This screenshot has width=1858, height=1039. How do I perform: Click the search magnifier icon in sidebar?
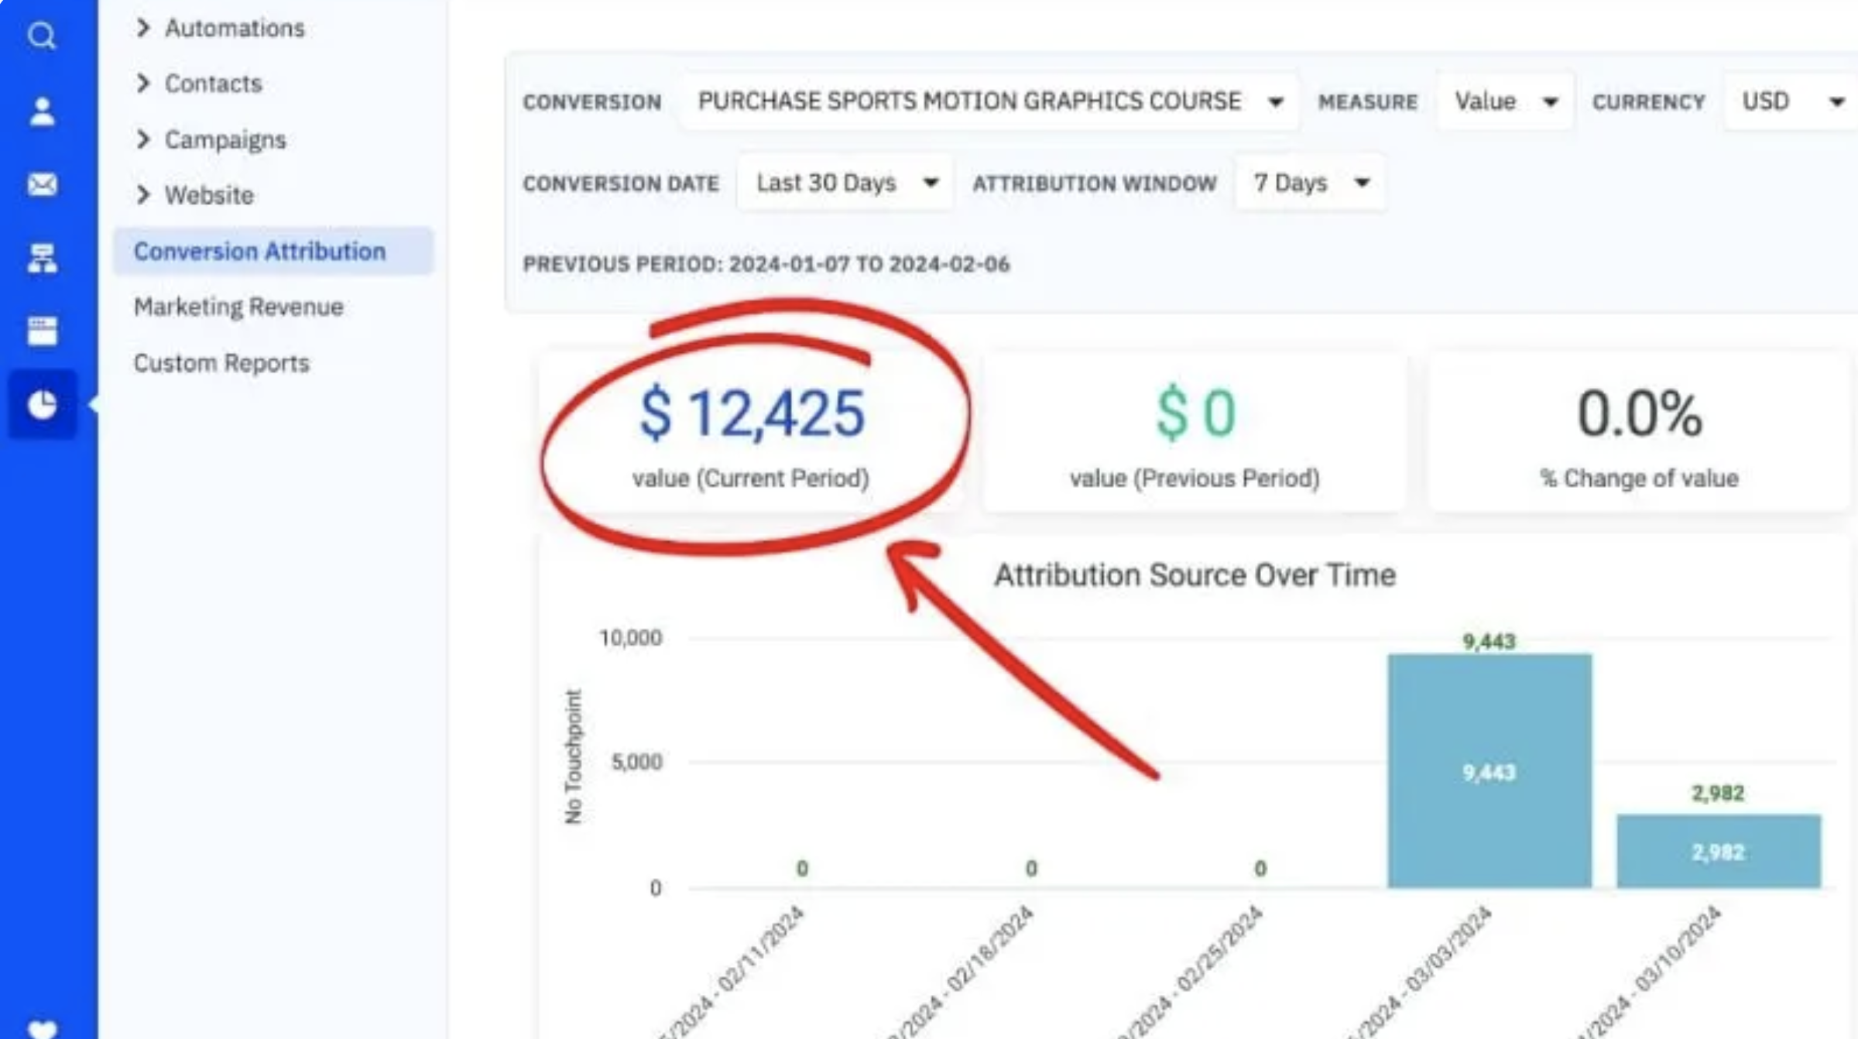42,36
